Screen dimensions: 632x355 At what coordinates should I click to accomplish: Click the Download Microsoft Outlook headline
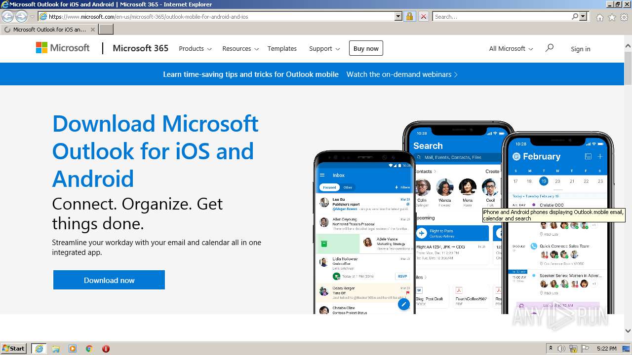pos(156,151)
